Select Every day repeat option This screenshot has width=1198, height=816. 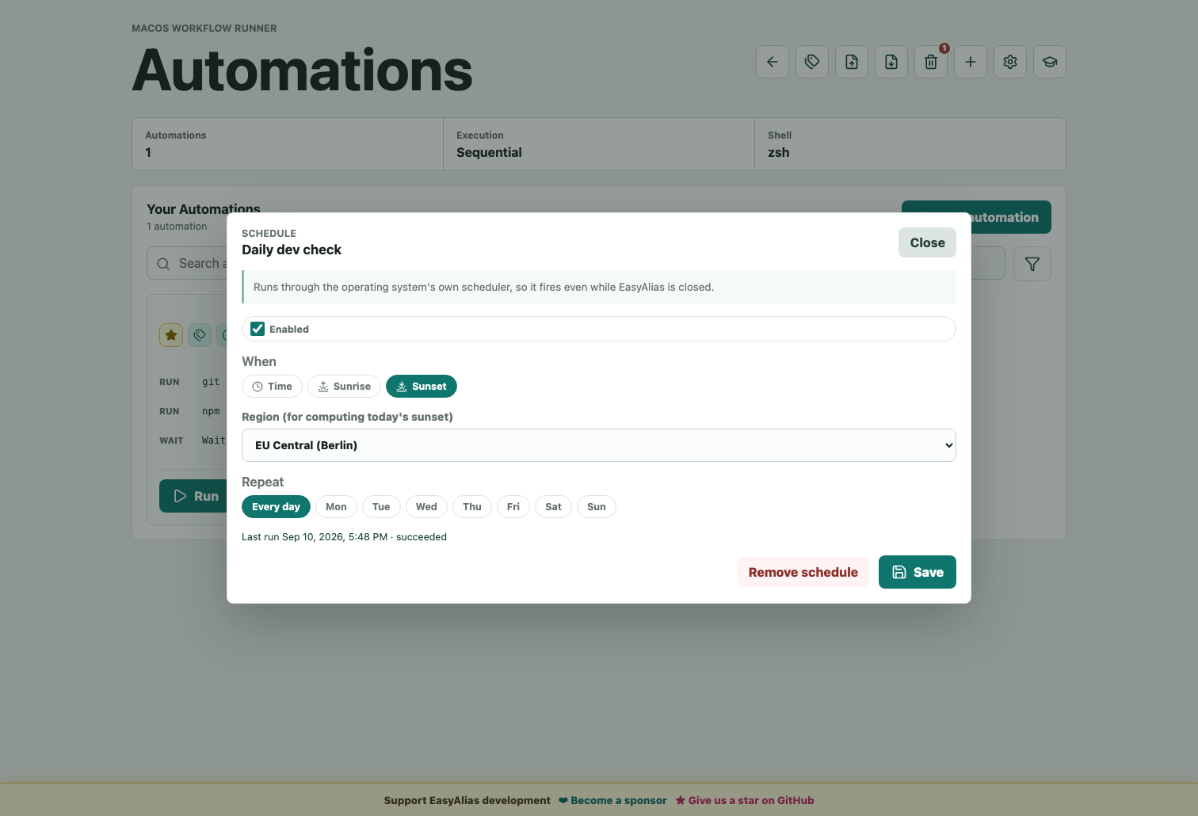pos(276,507)
